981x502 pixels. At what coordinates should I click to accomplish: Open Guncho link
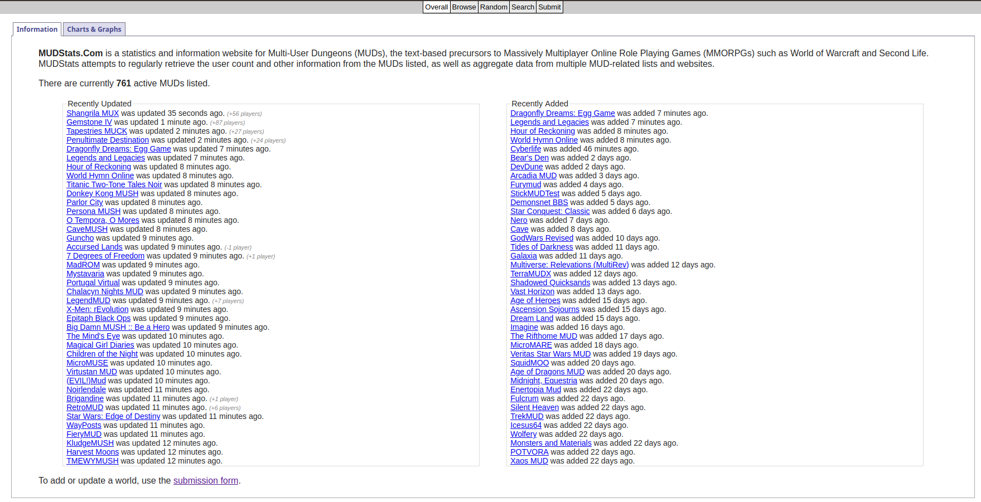(80, 238)
